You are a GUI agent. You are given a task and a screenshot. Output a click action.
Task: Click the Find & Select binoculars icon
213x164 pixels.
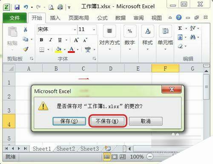pos(193,37)
